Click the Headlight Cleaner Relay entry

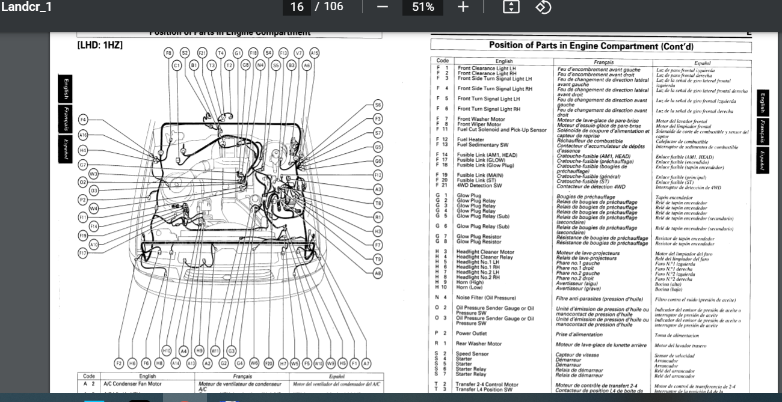coord(485,257)
